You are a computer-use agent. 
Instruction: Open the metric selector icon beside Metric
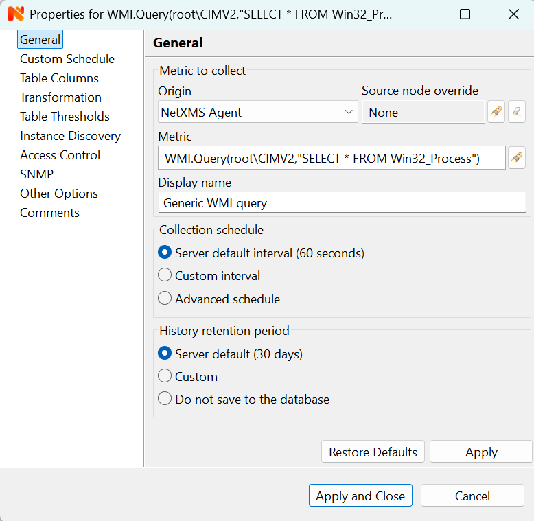click(517, 158)
